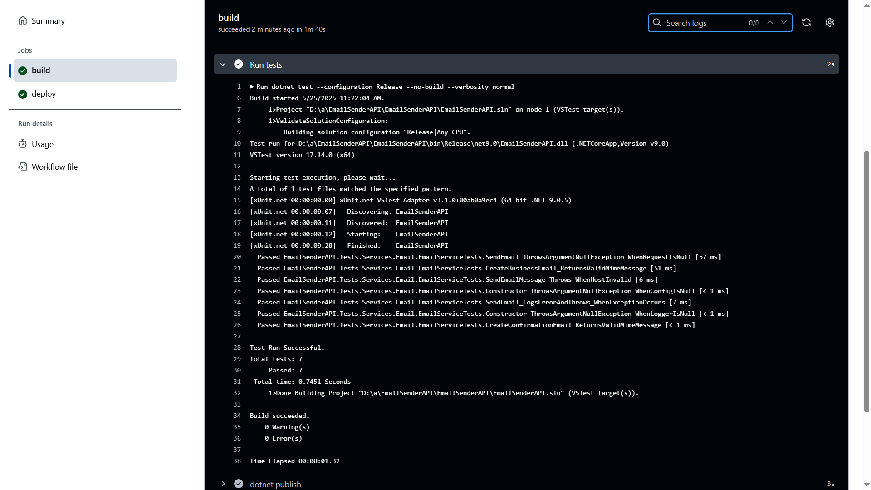Screen dimensions: 871x490
Task: Click scrollbar down arrow at bottom
Action: [866, 485]
